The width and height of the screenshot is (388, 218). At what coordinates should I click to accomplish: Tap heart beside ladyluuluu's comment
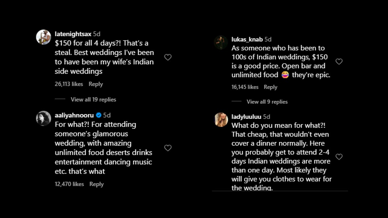pyautogui.click(x=339, y=157)
